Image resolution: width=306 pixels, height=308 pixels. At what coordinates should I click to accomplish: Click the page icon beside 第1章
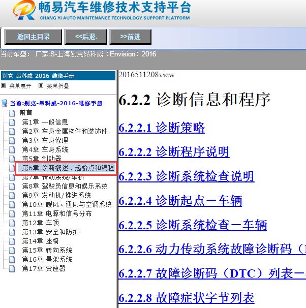[12, 122]
